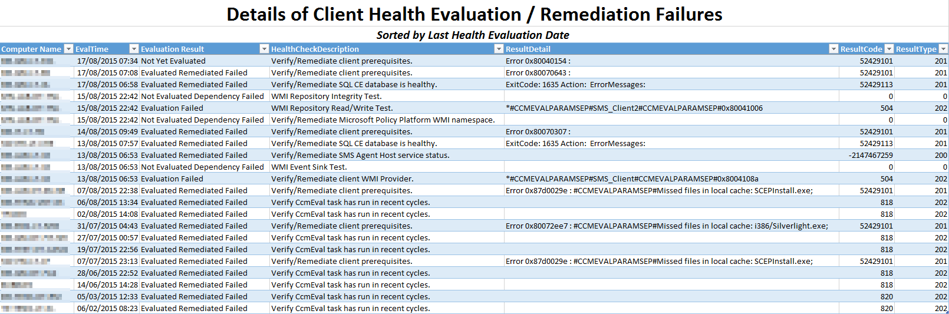
Task: Open the Computer Name filter dropdown
Action: [68, 49]
